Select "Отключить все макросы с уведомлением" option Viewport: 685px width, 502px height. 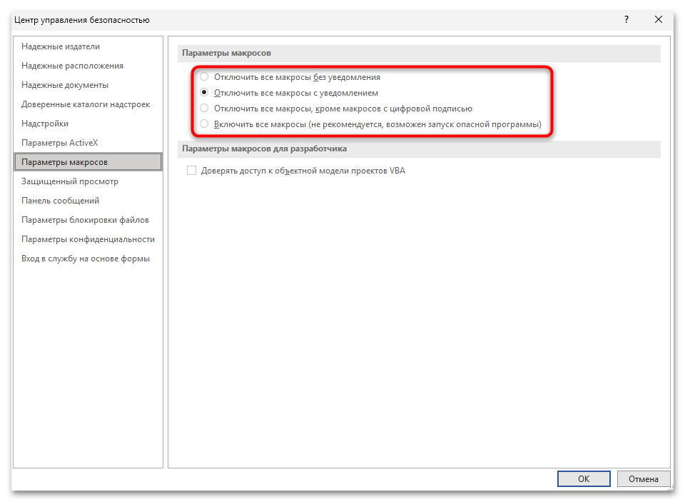[x=204, y=93]
